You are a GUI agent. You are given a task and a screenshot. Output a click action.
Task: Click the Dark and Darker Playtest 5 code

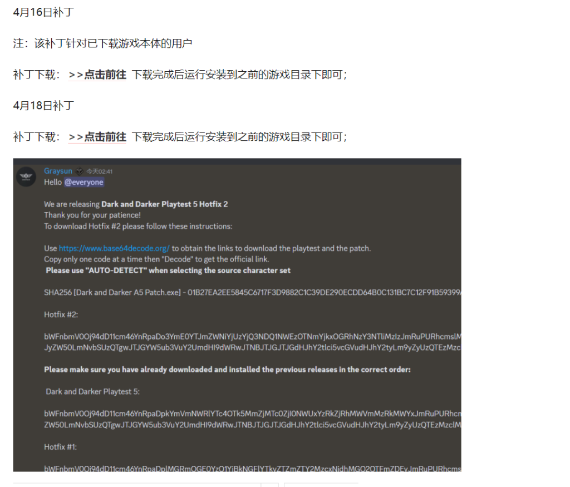[253, 419]
